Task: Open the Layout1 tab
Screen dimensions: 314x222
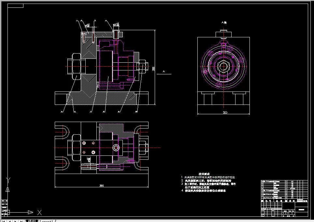Action: click(47, 221)
